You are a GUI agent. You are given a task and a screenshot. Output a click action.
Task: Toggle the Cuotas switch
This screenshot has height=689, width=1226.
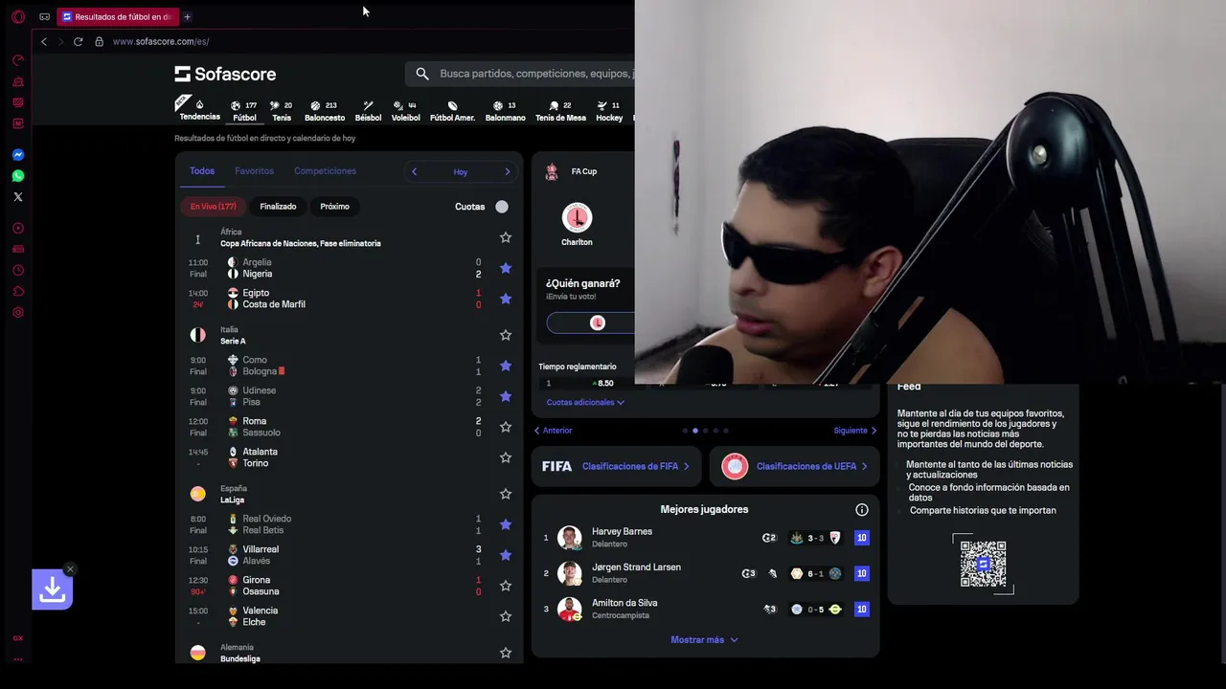(x=502, y=207)
